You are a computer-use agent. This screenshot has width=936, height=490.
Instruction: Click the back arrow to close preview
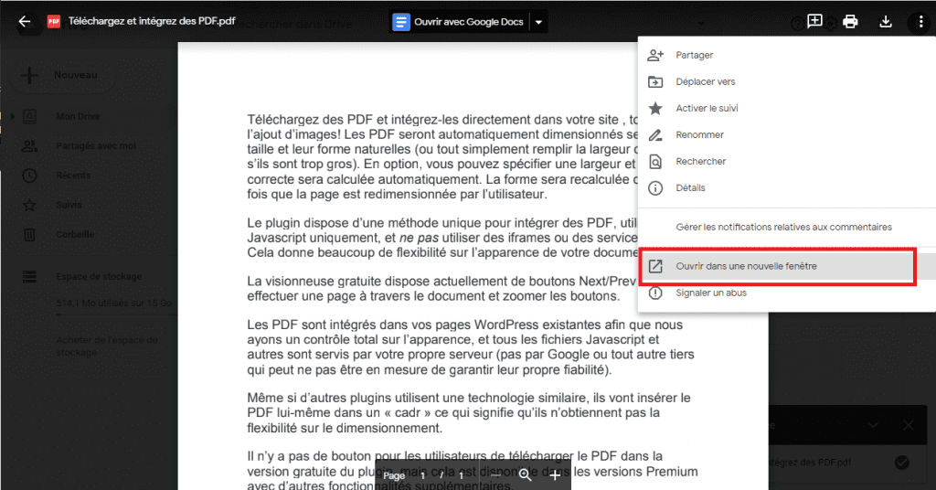25,22
